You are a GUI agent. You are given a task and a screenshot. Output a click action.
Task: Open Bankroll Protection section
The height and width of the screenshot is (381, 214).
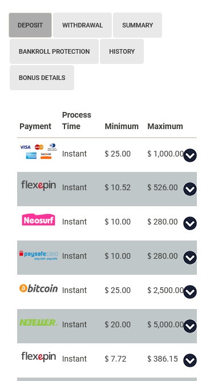click(x=54, y=51)
